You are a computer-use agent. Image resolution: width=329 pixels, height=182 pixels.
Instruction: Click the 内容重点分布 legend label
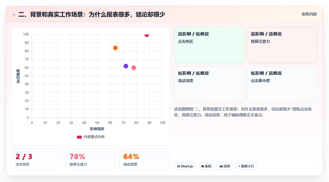[94, 137]
